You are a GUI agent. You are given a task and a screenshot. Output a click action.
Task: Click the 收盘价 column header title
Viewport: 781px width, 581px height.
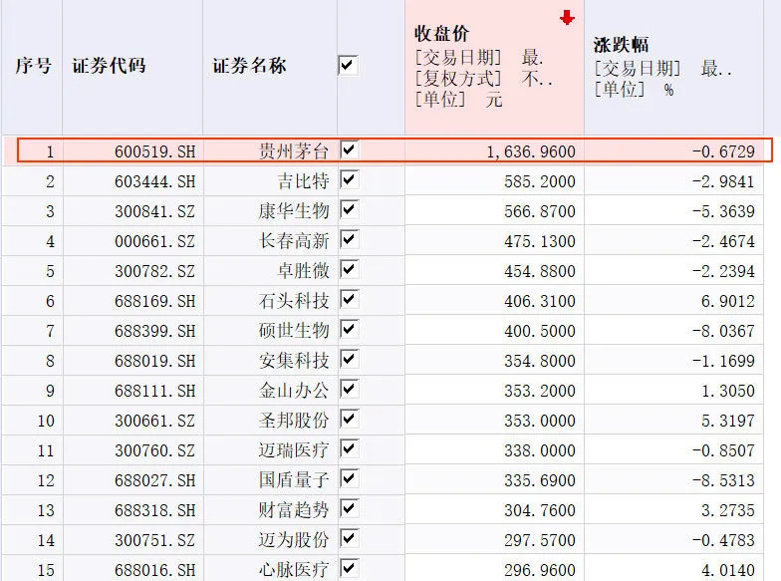pyautogui.click(x=441, y=34)
